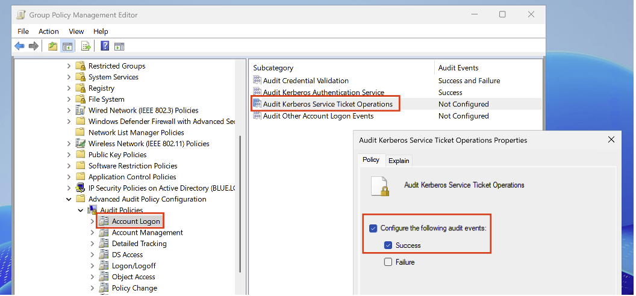
Task: Select Windows Defender Firewall tree item
Action: point(161,122)
